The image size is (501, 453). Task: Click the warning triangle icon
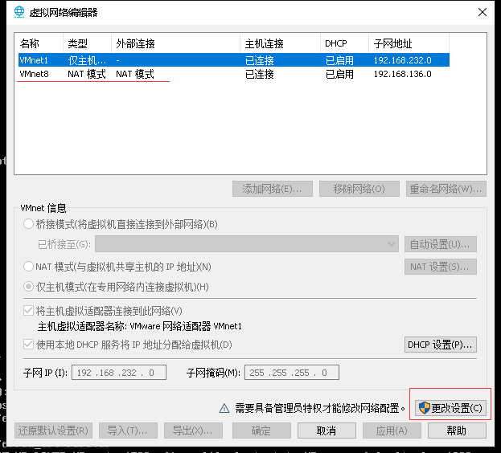pos(224,408)
